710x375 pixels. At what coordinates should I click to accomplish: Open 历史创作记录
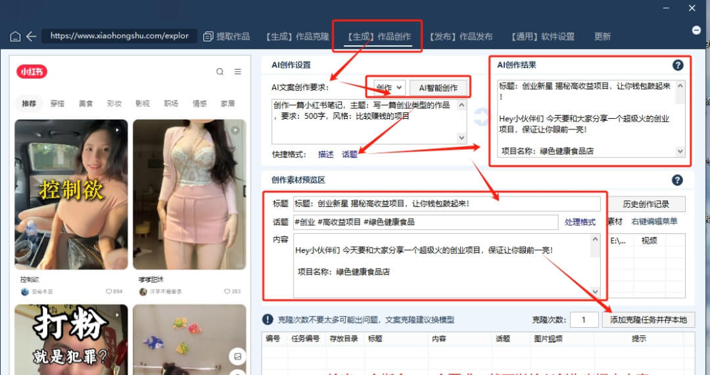click(x=646, y=204)
